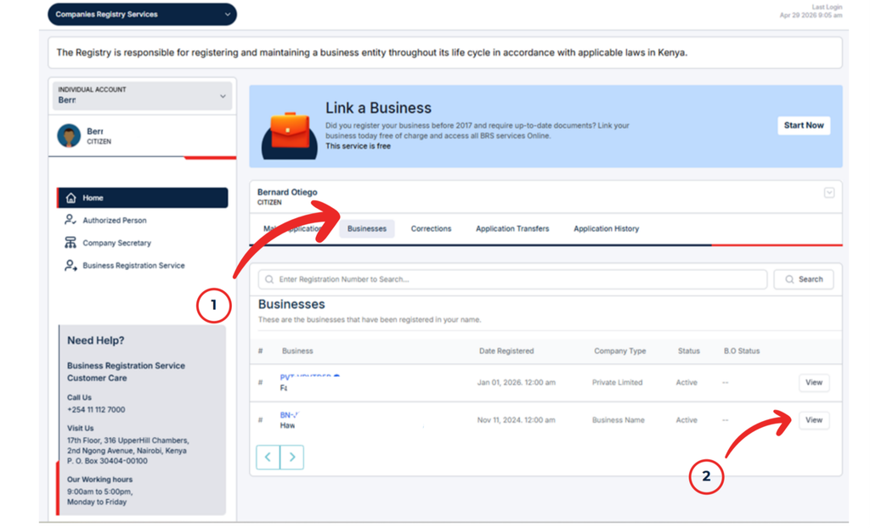Switch to the Businesses tab
870x528 pixels.
367,228
